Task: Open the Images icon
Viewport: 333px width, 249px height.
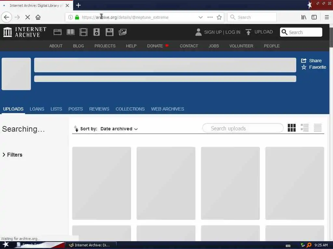Action: [123, 32]
